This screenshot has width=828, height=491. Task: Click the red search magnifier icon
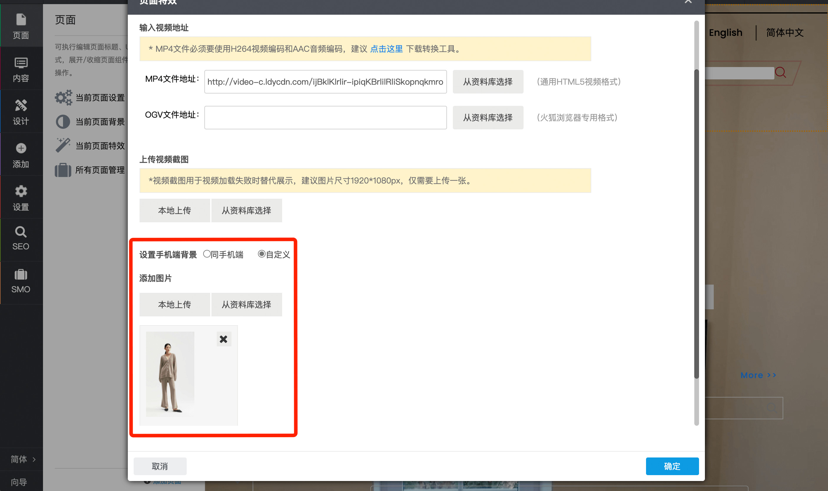coord(780,72)
